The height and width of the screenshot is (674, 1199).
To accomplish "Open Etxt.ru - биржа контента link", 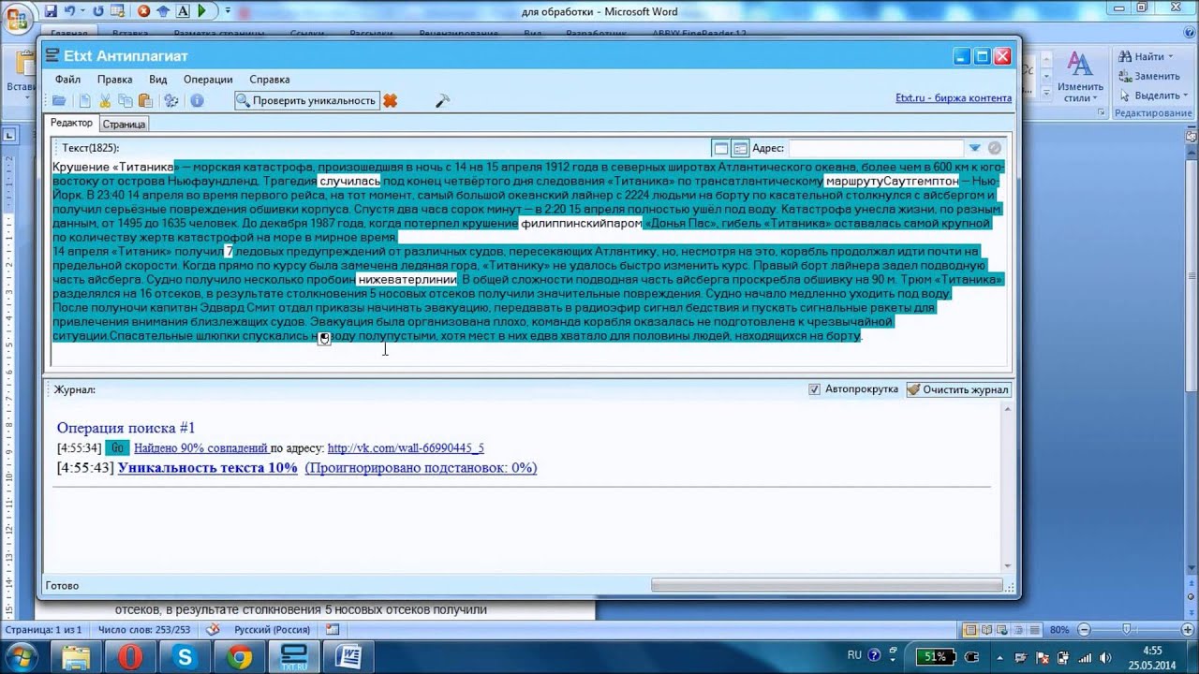I will coord(954,98).
